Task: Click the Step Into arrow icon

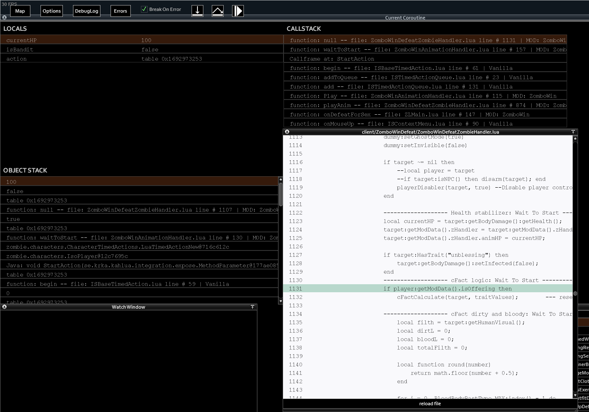Action: tap(197, 11)
